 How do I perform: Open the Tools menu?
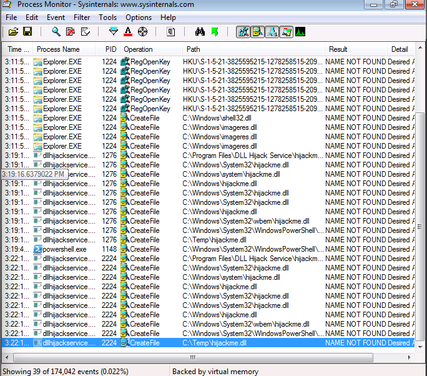[x=107, y=17]
